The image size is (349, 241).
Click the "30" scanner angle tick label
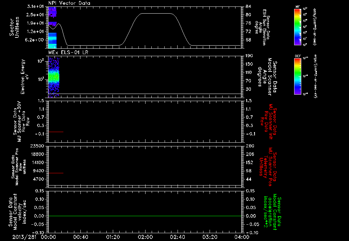[248, 90]
